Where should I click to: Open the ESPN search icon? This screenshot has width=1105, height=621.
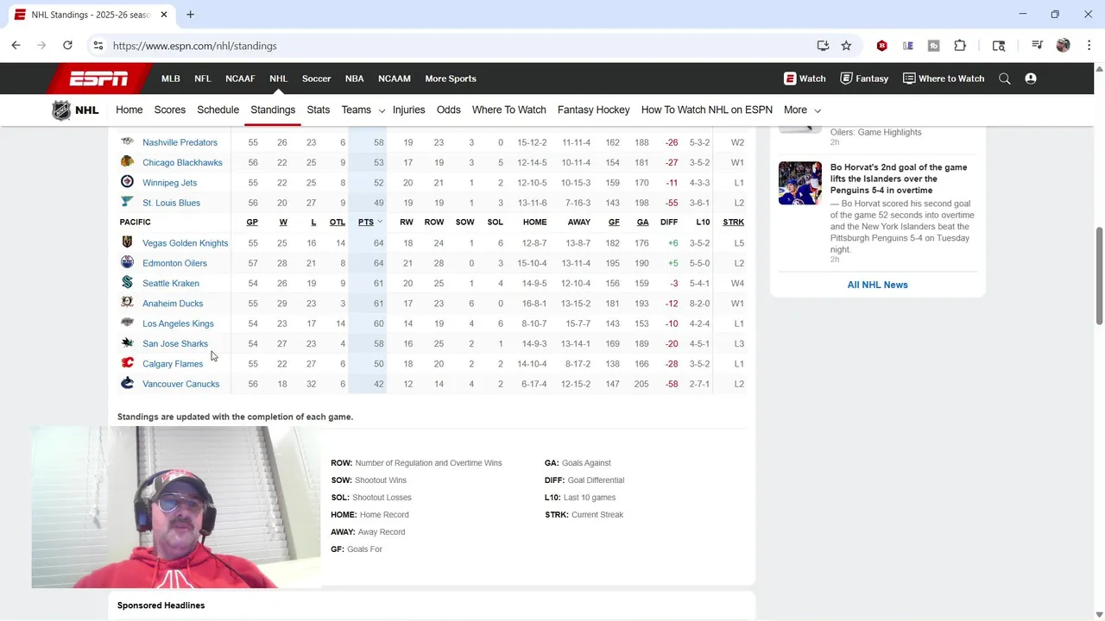(x=1005, y=78)
